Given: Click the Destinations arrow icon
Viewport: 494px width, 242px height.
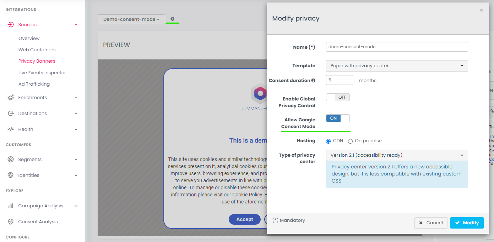Looking at the screenshot, I should click(11, 114).
